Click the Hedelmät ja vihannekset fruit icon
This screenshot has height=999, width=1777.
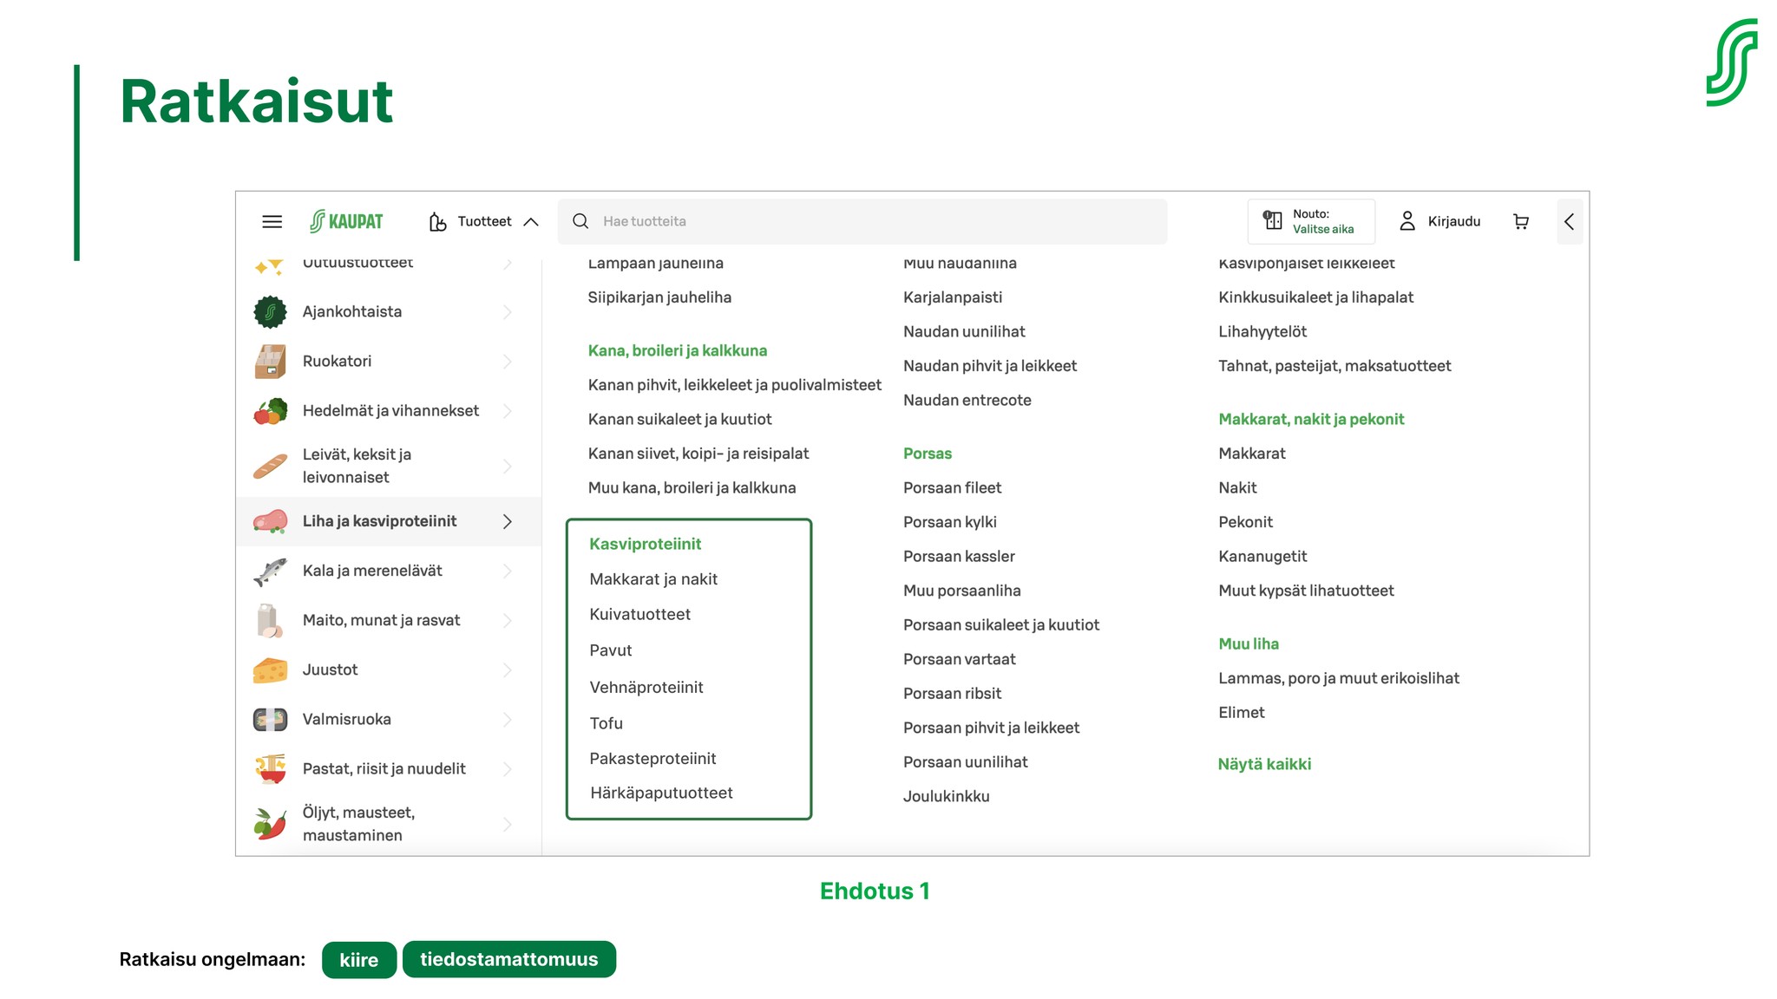point(270,411)
